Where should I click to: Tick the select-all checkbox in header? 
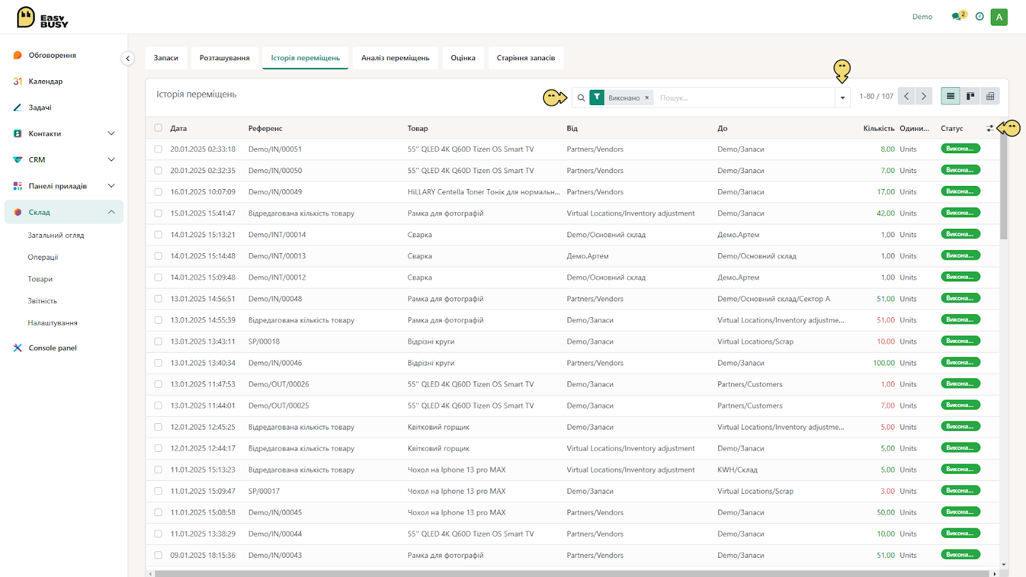point(158,128)
